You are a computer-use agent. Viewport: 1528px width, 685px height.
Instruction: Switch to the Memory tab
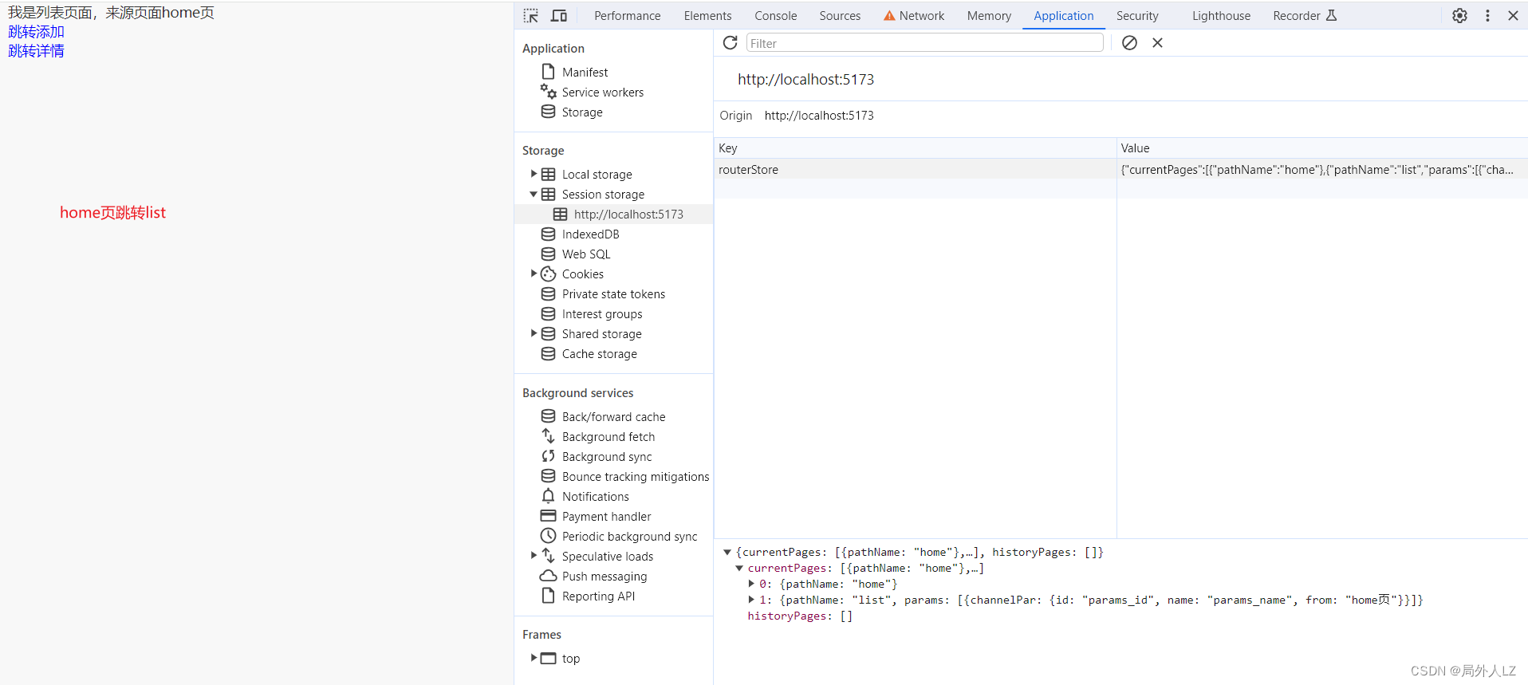[989, 16]
